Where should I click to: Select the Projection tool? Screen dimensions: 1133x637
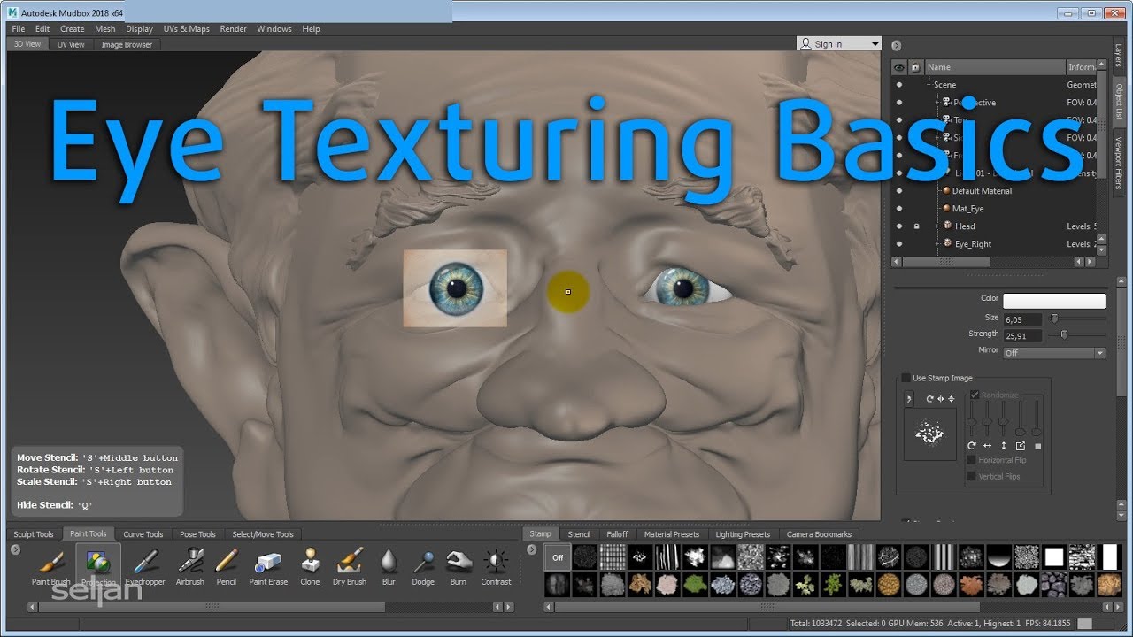coord(98,566)
